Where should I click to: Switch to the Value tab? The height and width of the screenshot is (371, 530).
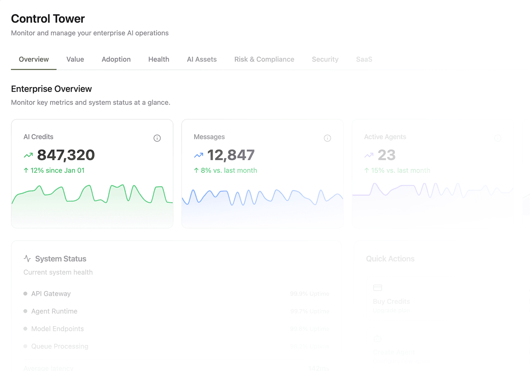point(75,59)
